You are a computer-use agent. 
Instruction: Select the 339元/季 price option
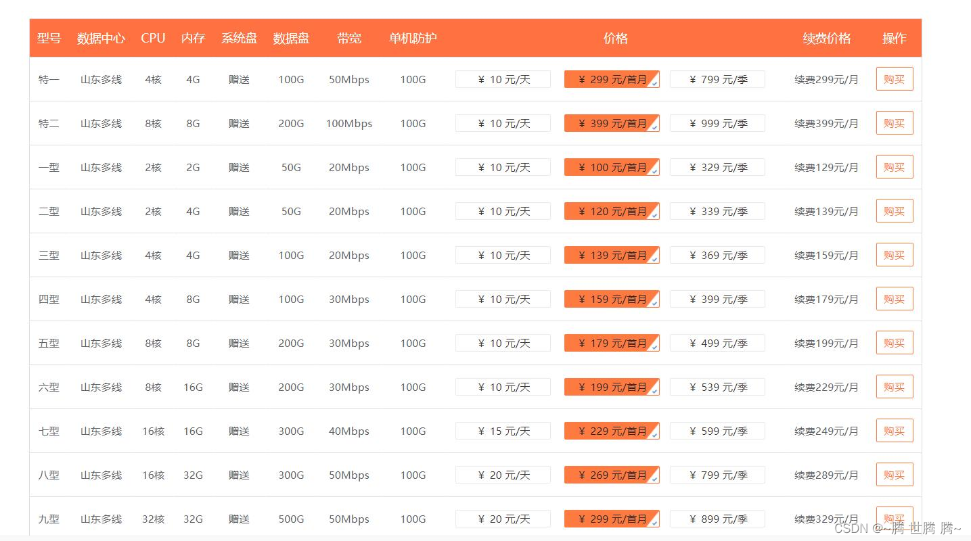point(717,211)
